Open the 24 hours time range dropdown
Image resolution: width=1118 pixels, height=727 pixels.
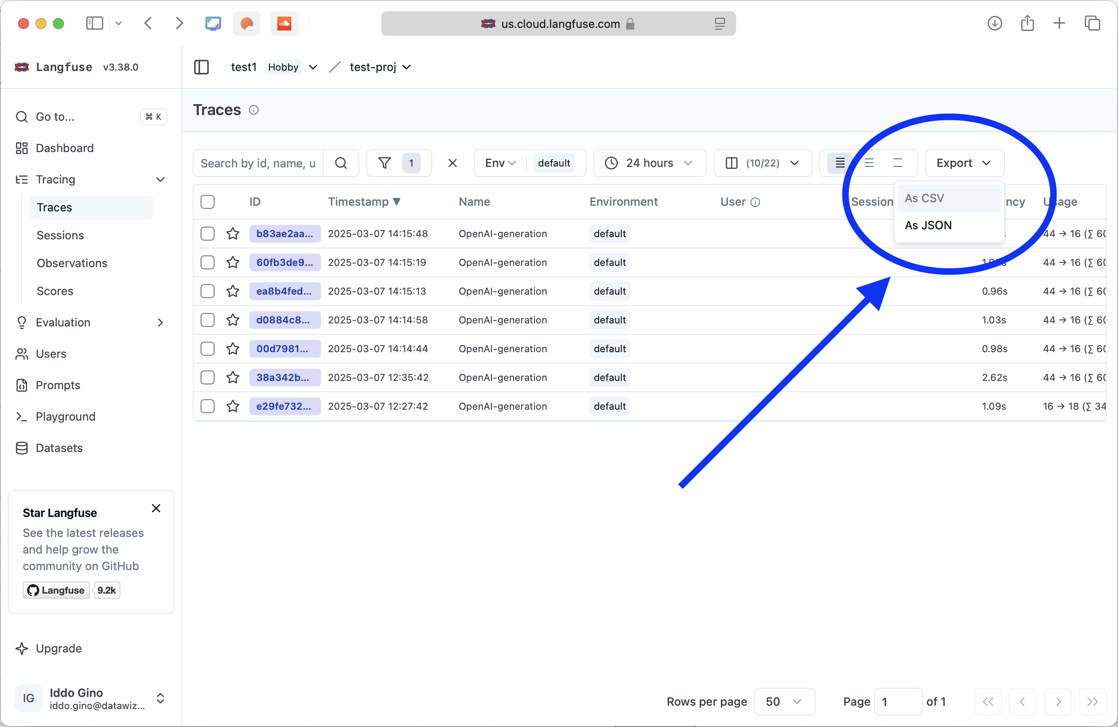pyautogui.click(x=650, y=163)
